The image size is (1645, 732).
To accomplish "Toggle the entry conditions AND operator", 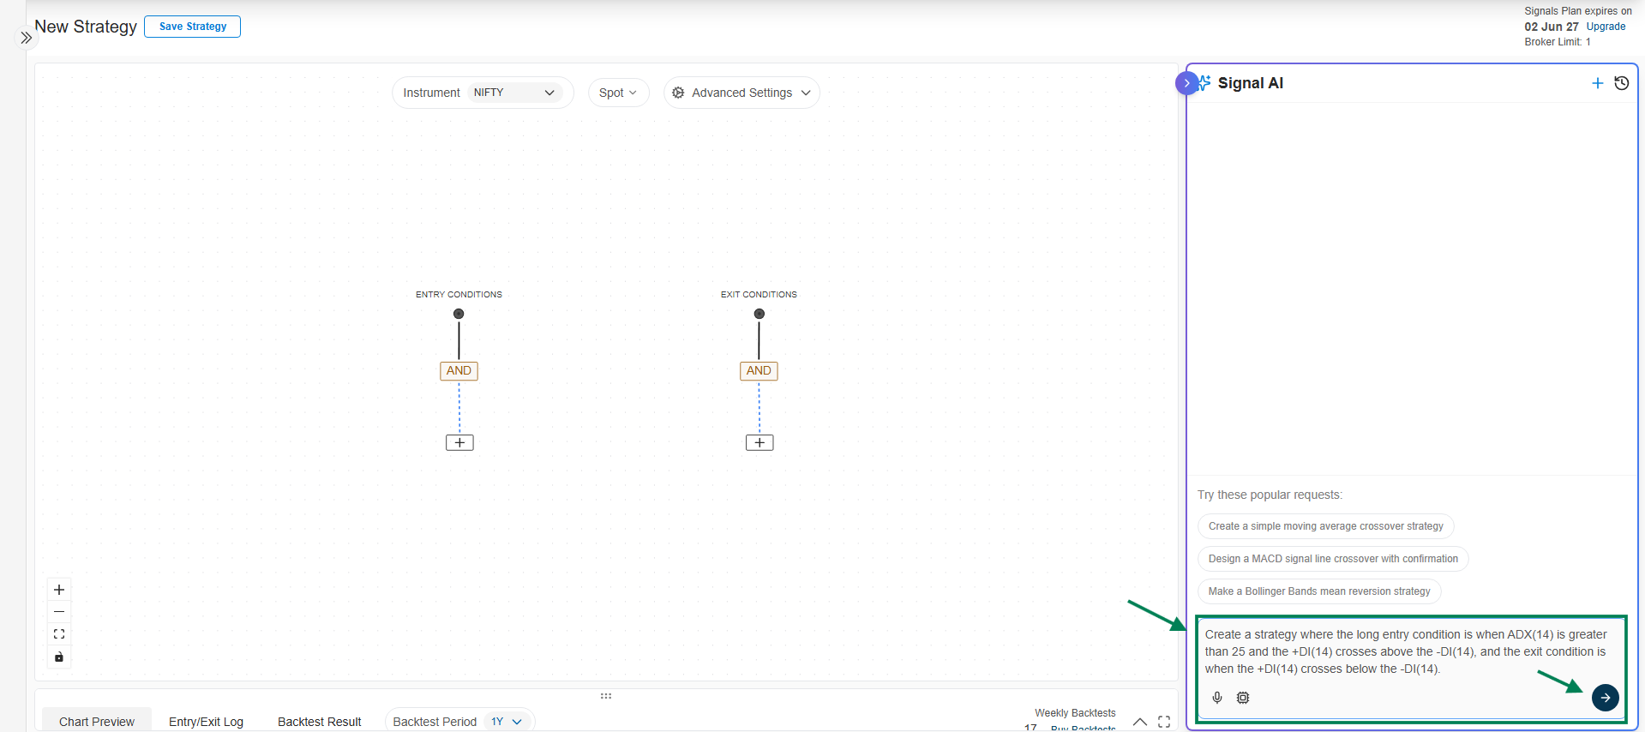I will pos(459,370).
